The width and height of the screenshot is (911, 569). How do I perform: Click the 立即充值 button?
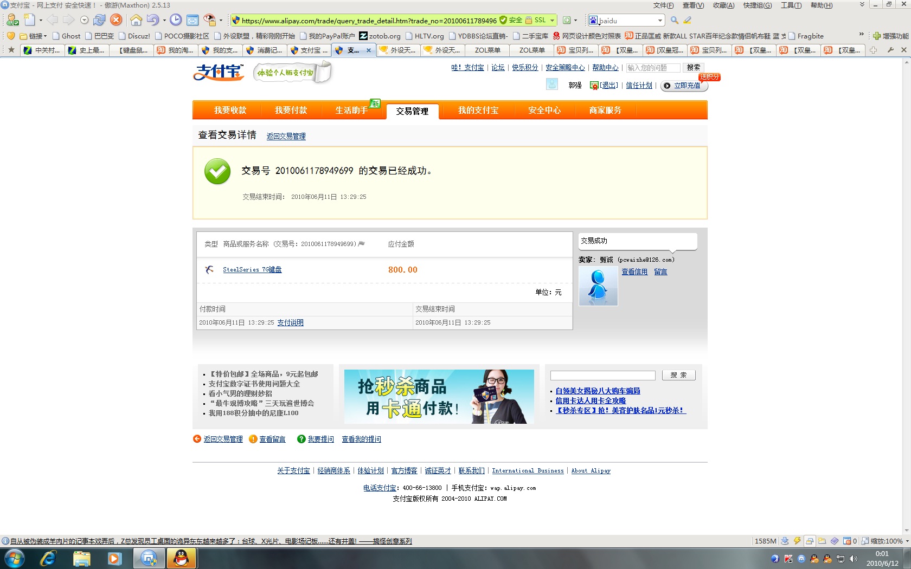coord(684,86)
